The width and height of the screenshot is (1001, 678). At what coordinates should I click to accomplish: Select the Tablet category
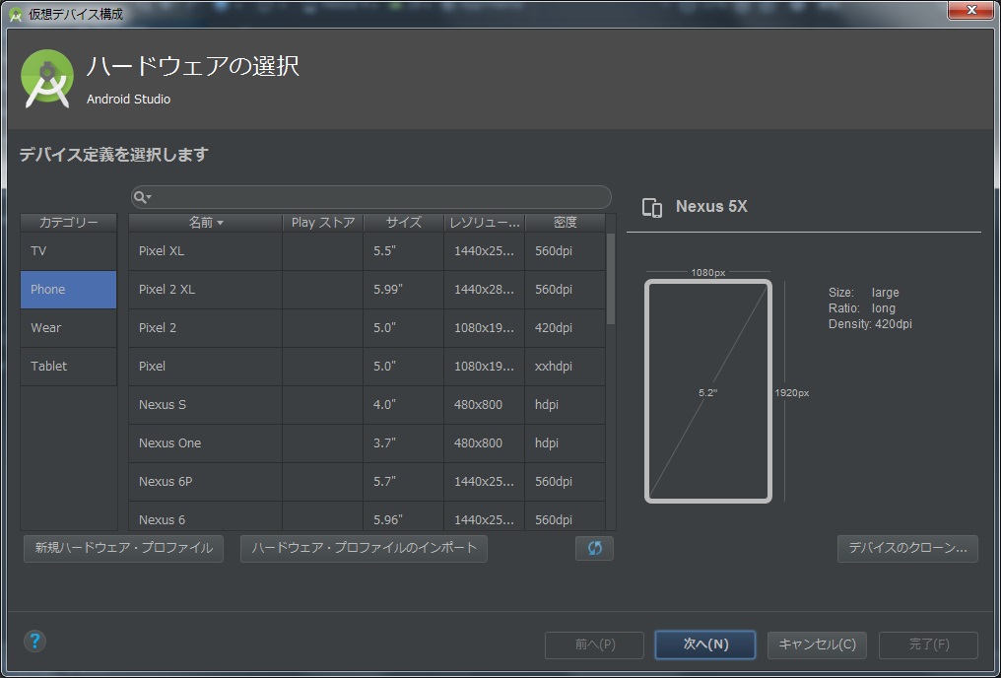coord(68,366)
